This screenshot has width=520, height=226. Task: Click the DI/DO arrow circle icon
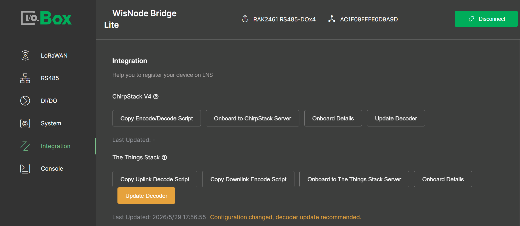(25, 101)
